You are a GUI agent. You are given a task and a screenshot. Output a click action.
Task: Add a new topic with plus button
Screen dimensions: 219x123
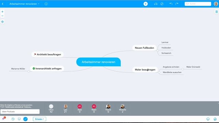click(x=145, y=4)
